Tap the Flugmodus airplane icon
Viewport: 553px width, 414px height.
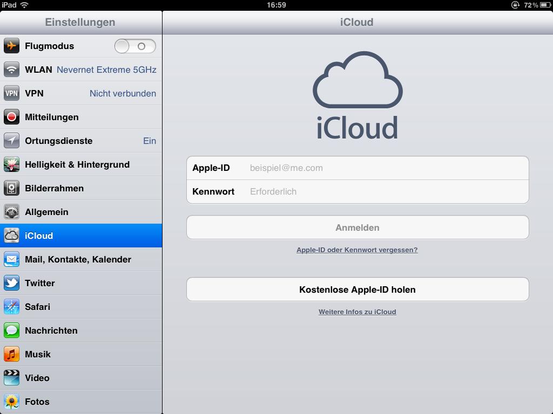pos(12,46)
